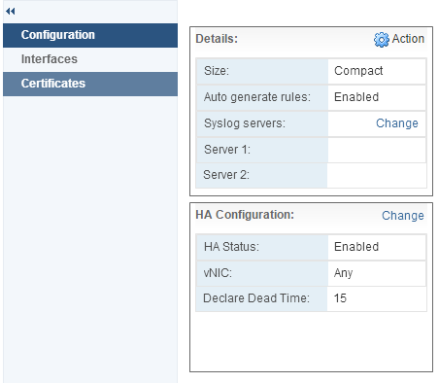This screenshot has width=439, height=383.
Task: Click Declare Dead Time value 15
Action: point(340,298)
